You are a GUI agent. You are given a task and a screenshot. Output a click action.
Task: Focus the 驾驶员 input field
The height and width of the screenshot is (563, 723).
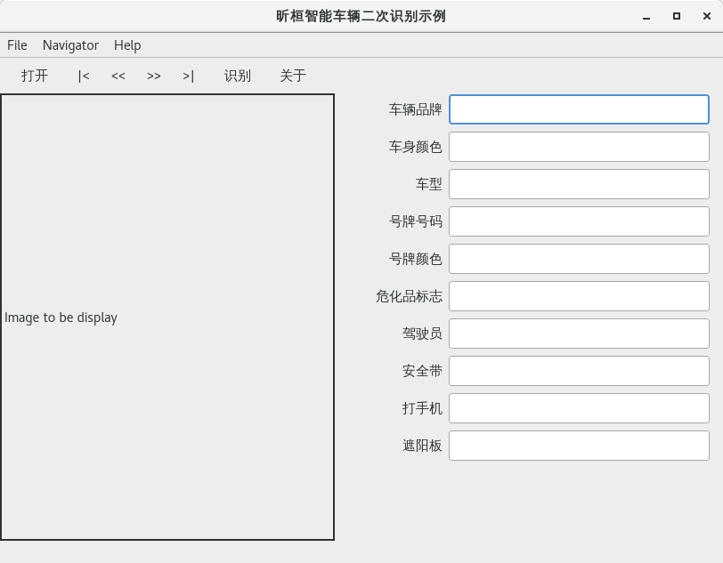579,334
